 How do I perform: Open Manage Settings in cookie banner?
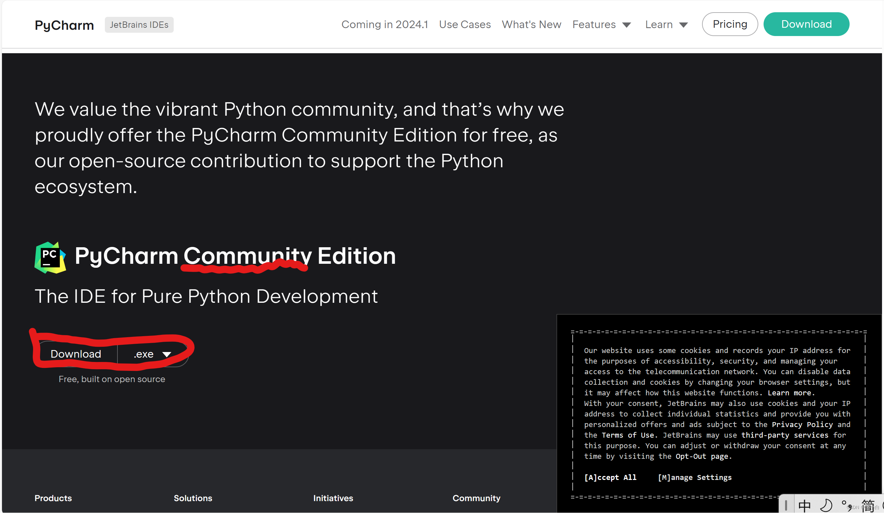[x=694, y=478]
